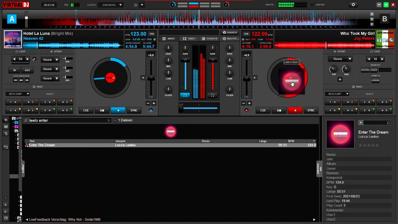Open the Zwei Decks layout dropdown

[x=111, y=5]
